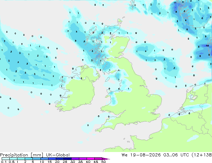Click the '15' map value near right edge
212x163 pixels.
[207, 46]
